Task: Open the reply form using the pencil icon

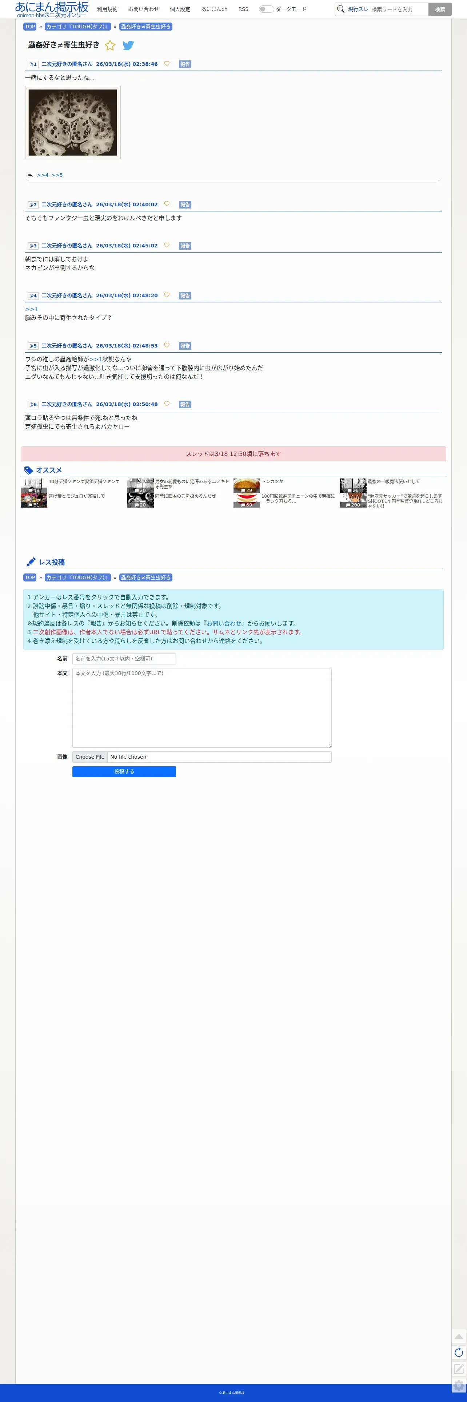Action: tap(459, 1369)
